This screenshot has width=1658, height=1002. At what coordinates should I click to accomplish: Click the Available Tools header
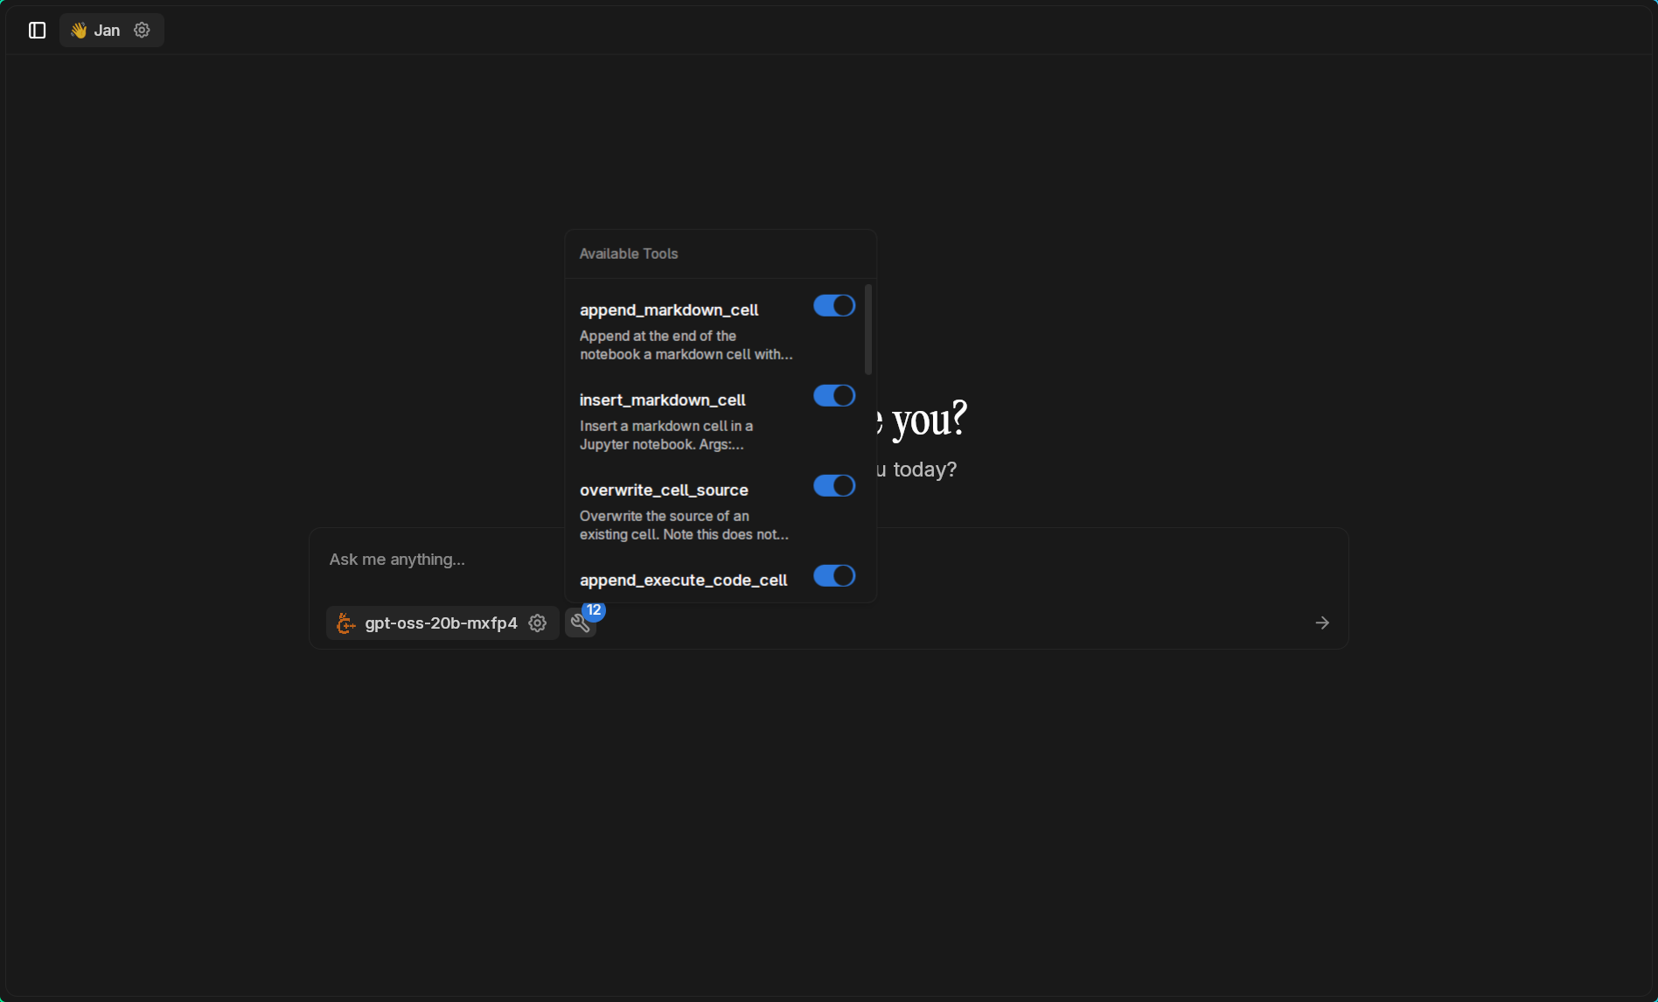[629, 254]
